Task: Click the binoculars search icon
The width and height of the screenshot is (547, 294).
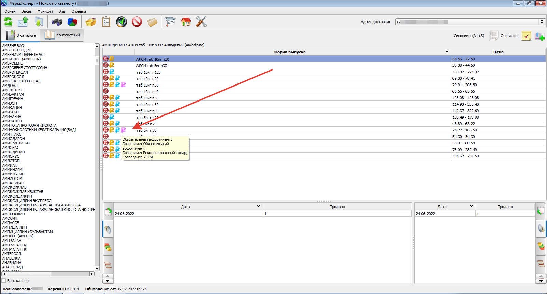Action: tap(57, 22)
